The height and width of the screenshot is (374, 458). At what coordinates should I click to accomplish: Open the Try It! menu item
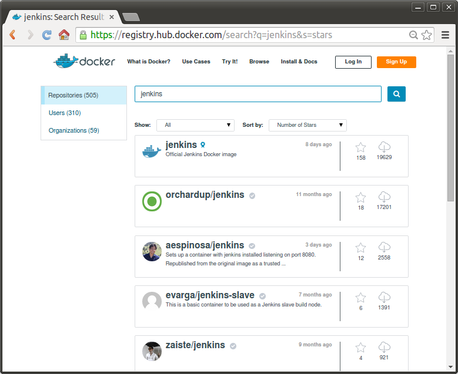tap(229, 62)
